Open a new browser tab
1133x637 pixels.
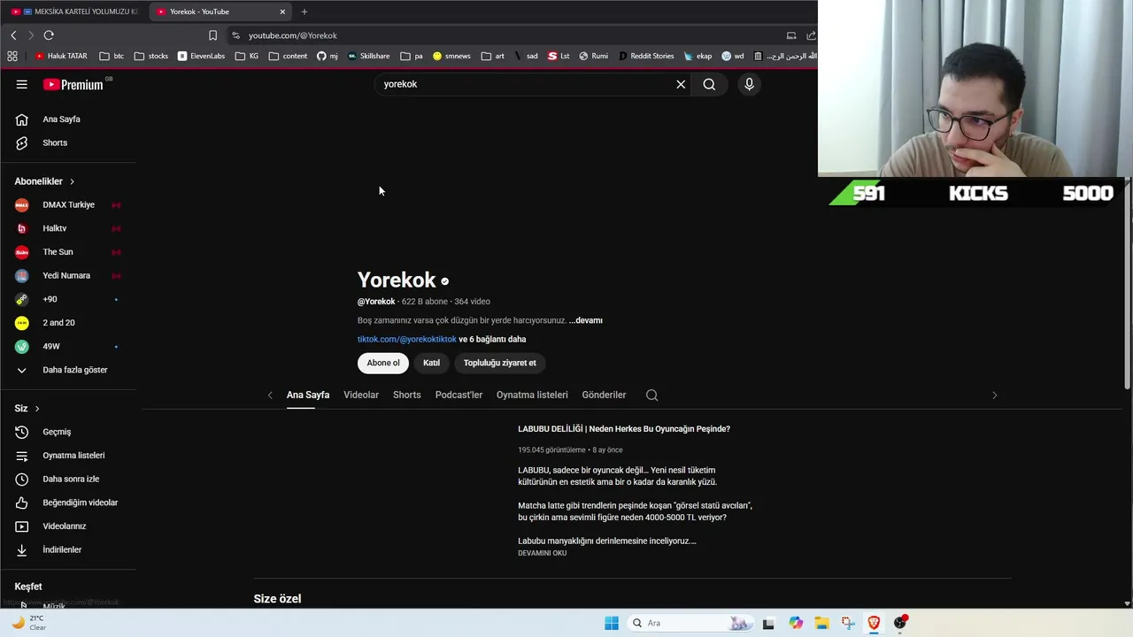pyautogui.click(x=304, y=12)
